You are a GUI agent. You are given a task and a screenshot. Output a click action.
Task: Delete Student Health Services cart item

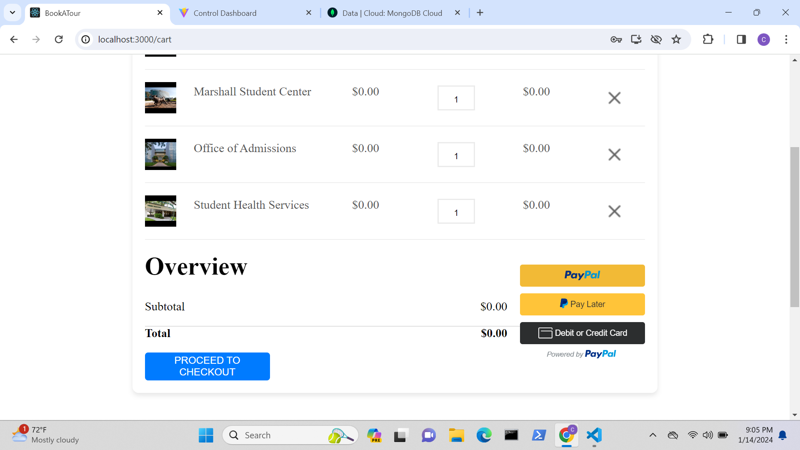point(614,211)
